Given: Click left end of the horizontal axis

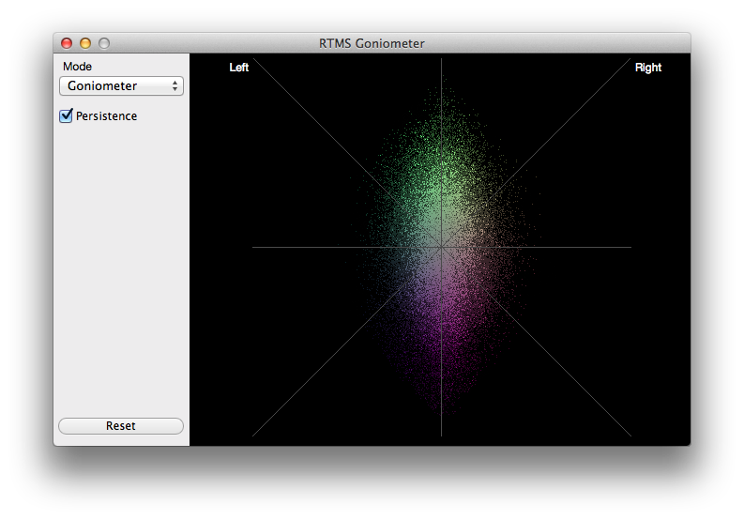Looking at the screenshot, I should tap(254, 248).
